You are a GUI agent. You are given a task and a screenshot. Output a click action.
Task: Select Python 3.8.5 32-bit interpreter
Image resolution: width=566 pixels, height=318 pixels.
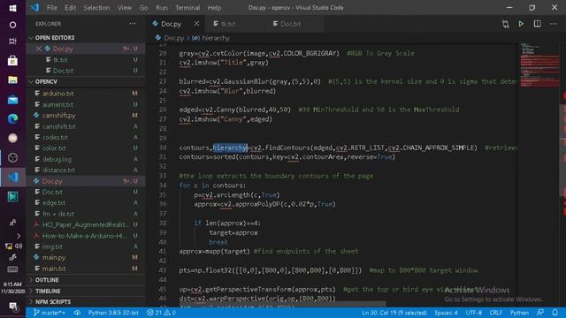113,313
